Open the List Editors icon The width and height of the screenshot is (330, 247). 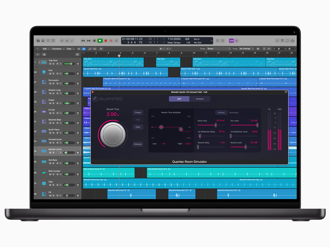click(x=277, y=41)
